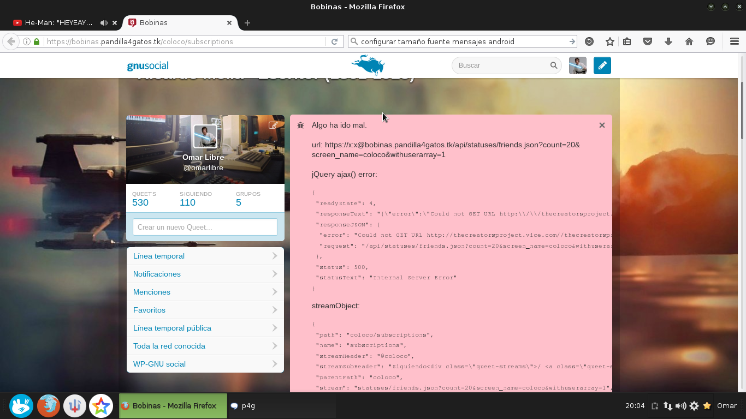Viewport: 746px width, 419px height.
Task: Click the trident app icon in taskbar
Action: click(x=75, y=406)
